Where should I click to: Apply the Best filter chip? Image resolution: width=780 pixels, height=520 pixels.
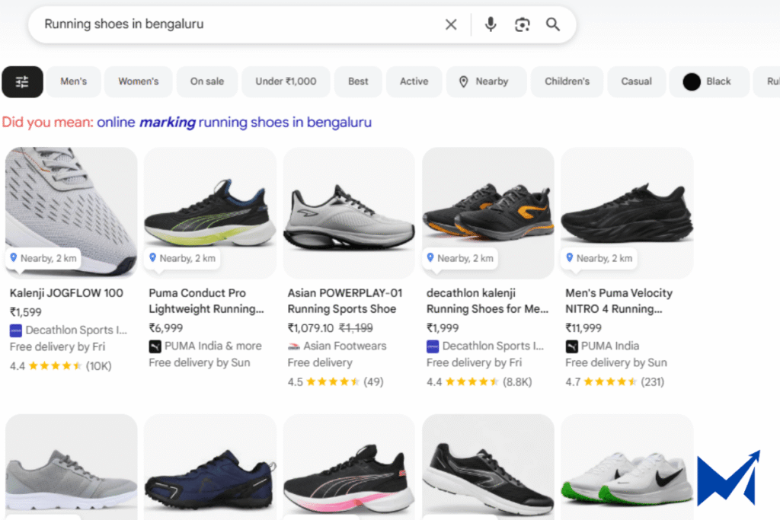[x=358, y=81]
